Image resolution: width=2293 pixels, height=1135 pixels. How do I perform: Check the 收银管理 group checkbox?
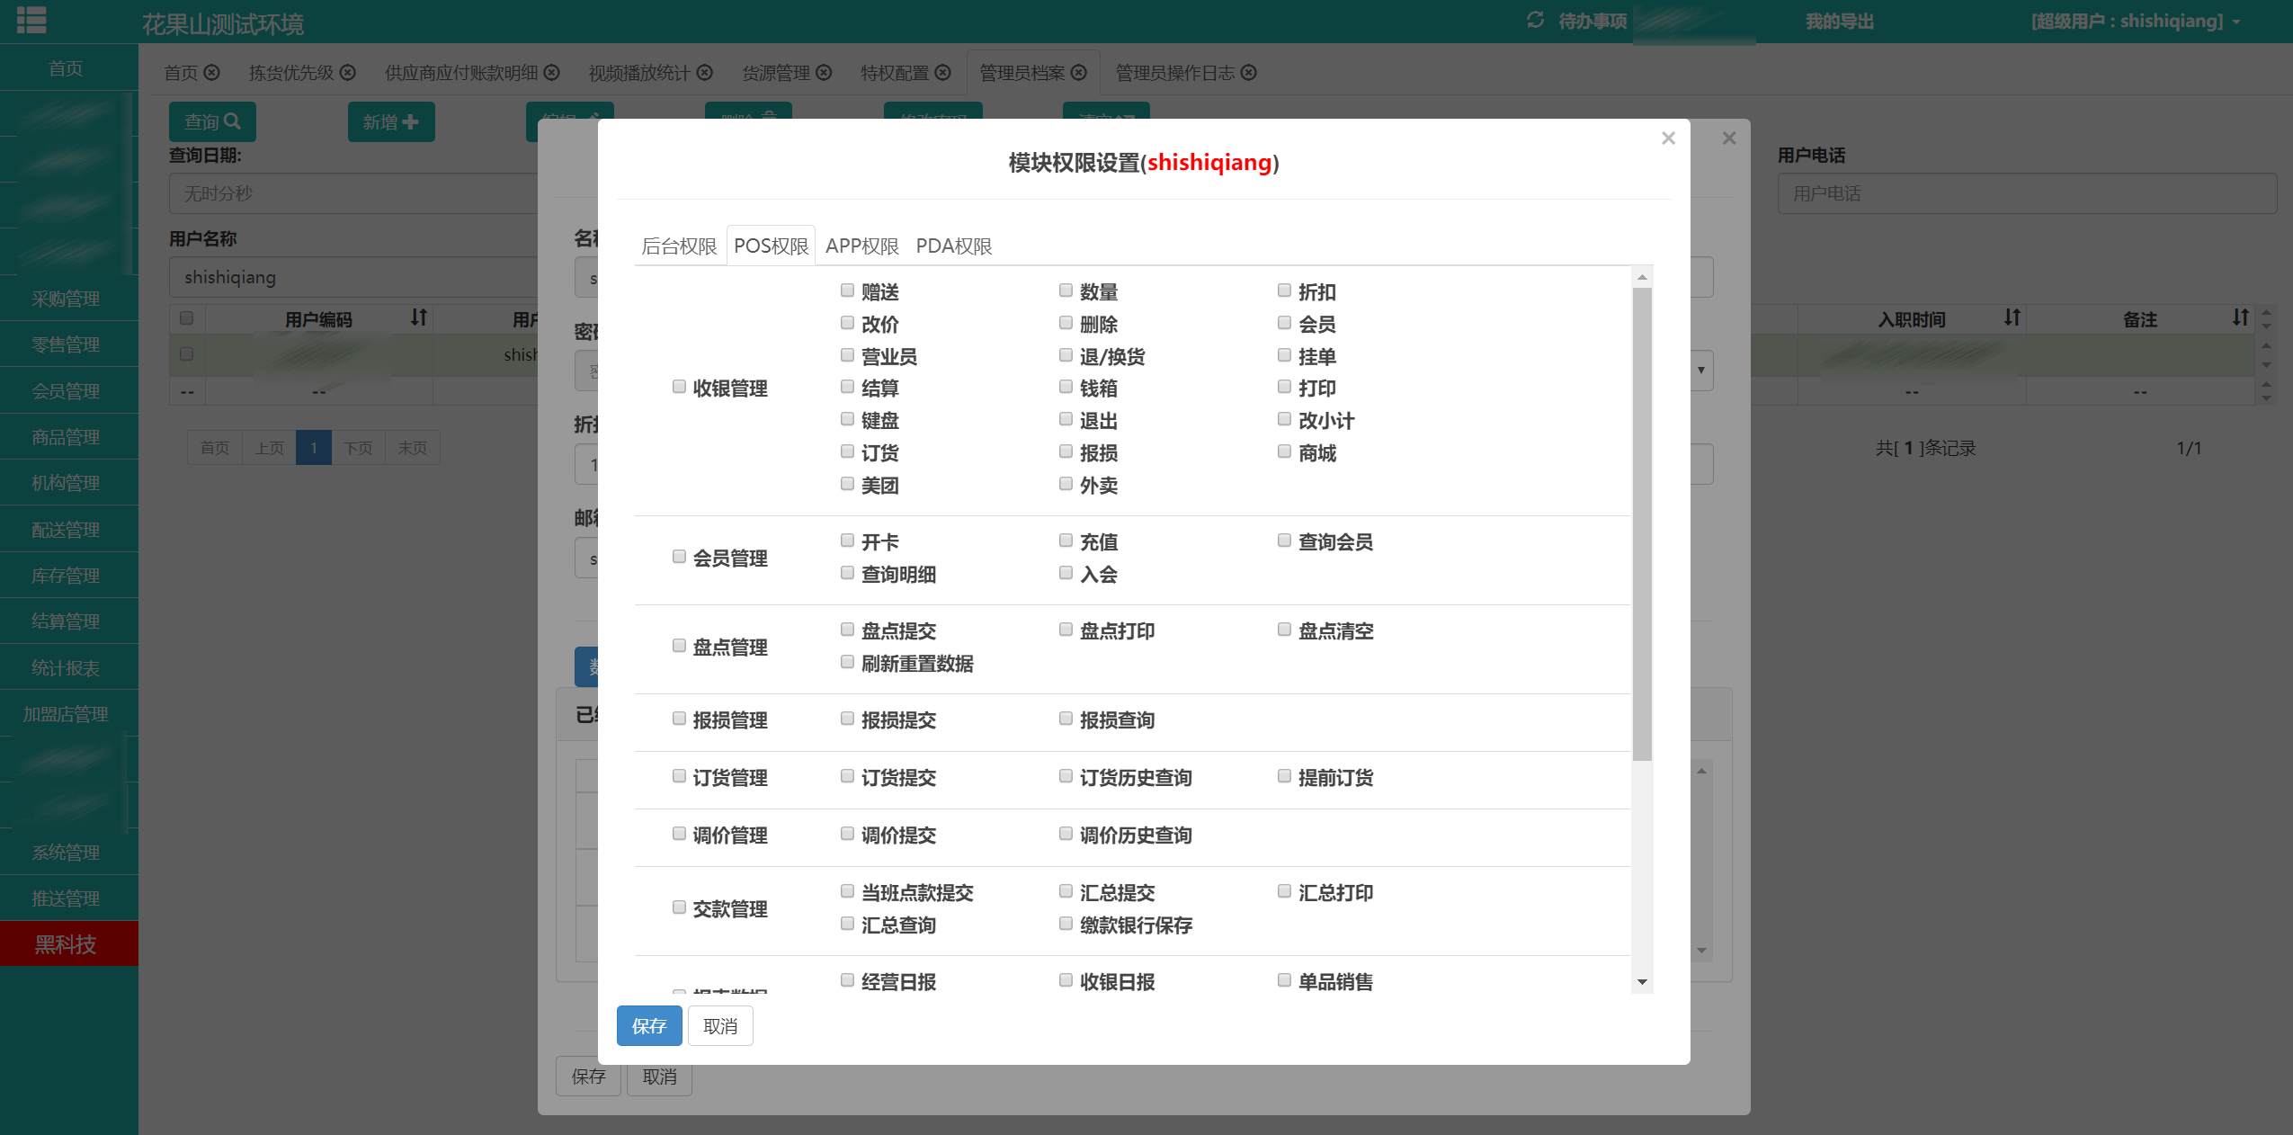click(679, 387)
